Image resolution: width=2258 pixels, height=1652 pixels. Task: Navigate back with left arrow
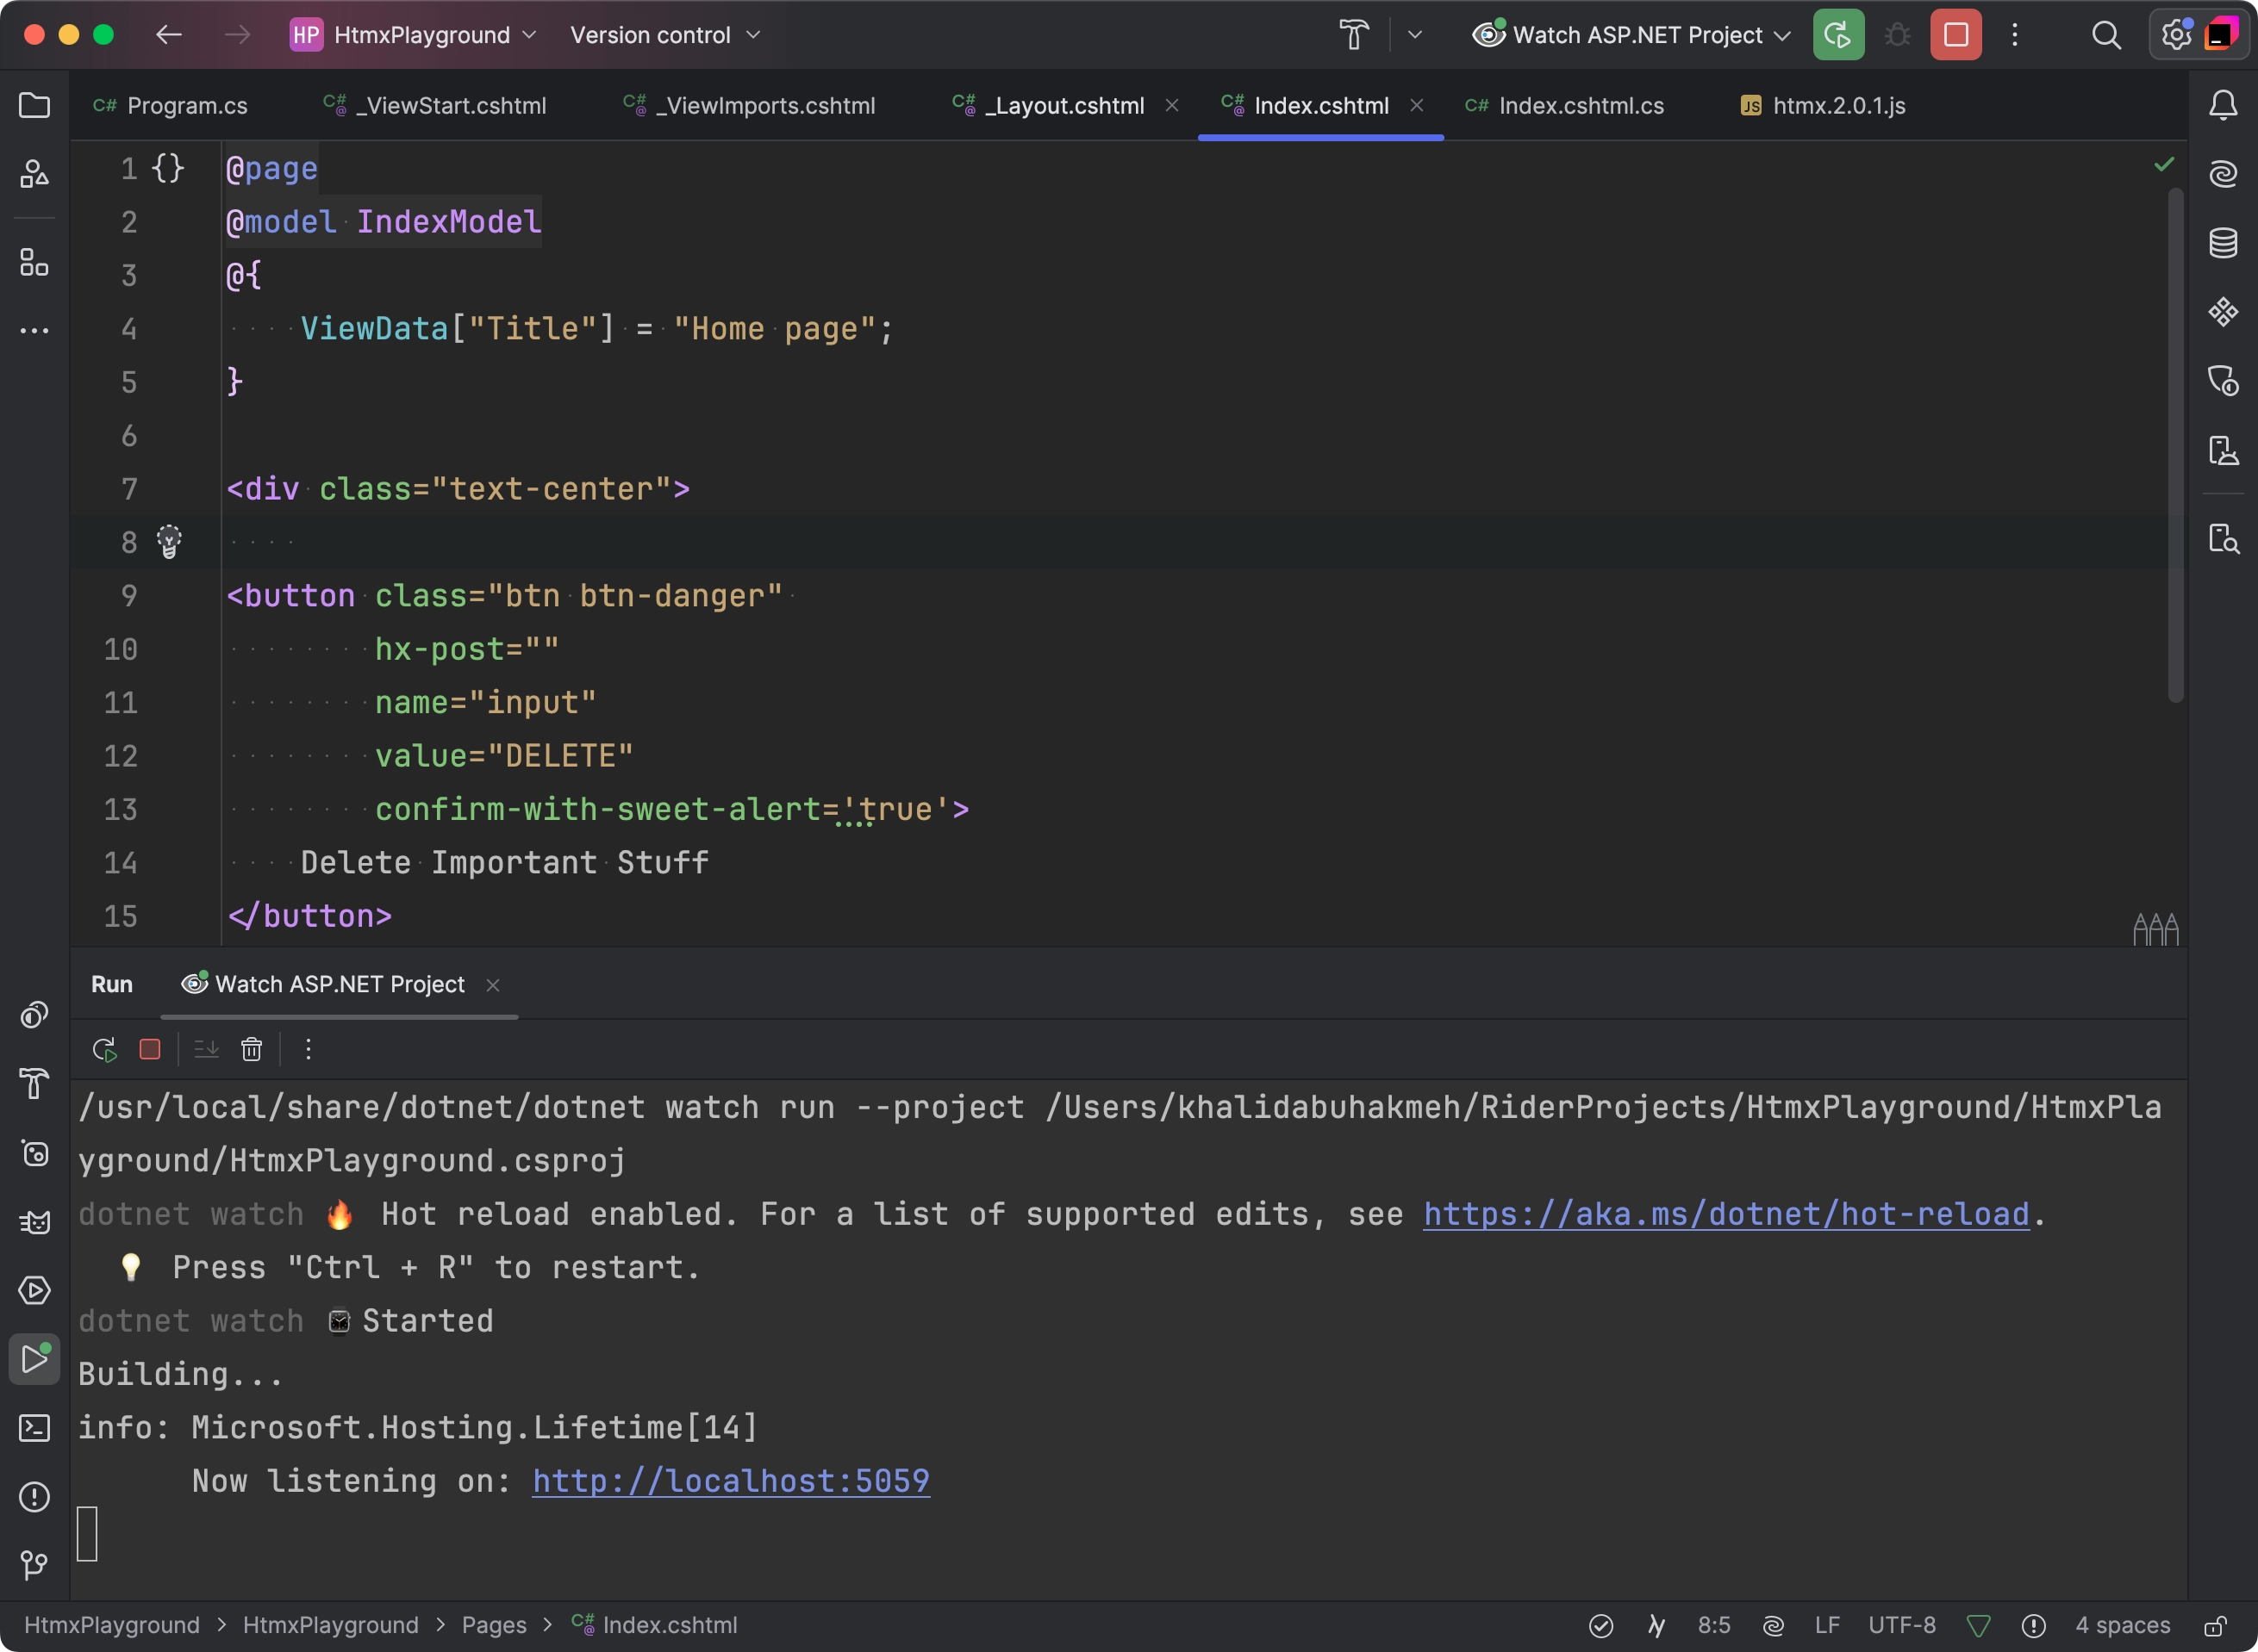tap(168, 35)
